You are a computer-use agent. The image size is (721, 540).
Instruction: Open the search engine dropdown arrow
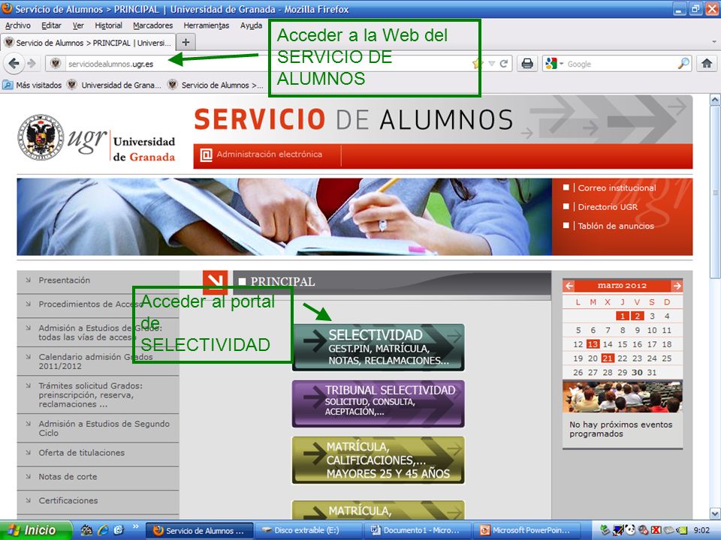coord(562,64)
